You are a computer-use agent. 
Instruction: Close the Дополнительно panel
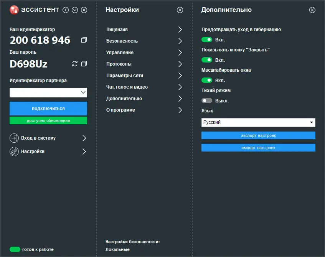coord(312,10)
